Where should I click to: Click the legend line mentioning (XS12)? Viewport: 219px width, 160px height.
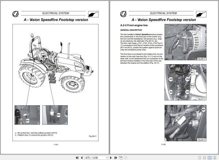point(34,135)
